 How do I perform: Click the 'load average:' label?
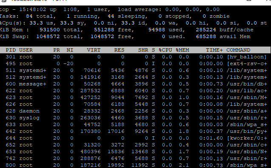coord(140,9)
